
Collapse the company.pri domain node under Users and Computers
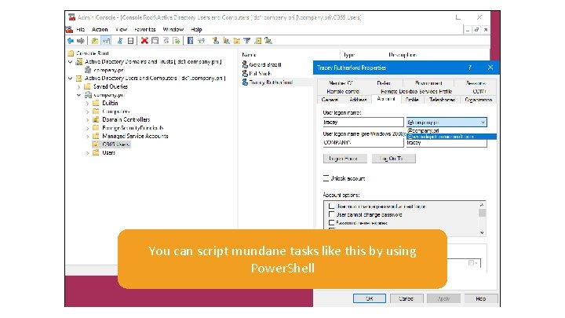[x=79, y=95]
